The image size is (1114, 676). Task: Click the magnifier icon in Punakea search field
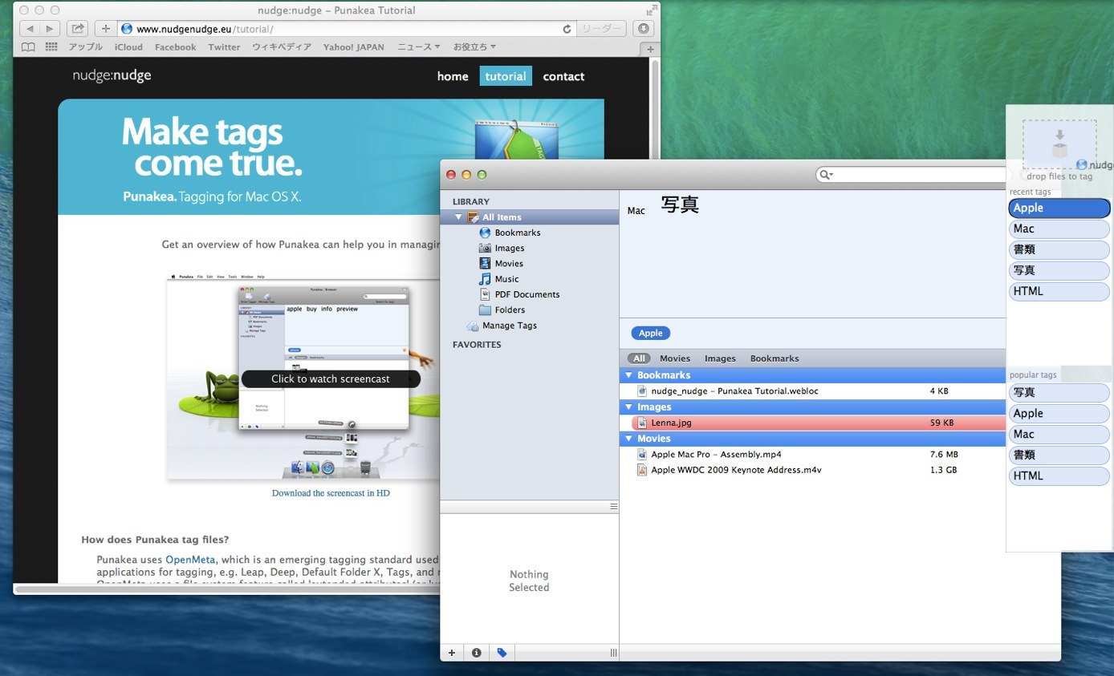826,175
